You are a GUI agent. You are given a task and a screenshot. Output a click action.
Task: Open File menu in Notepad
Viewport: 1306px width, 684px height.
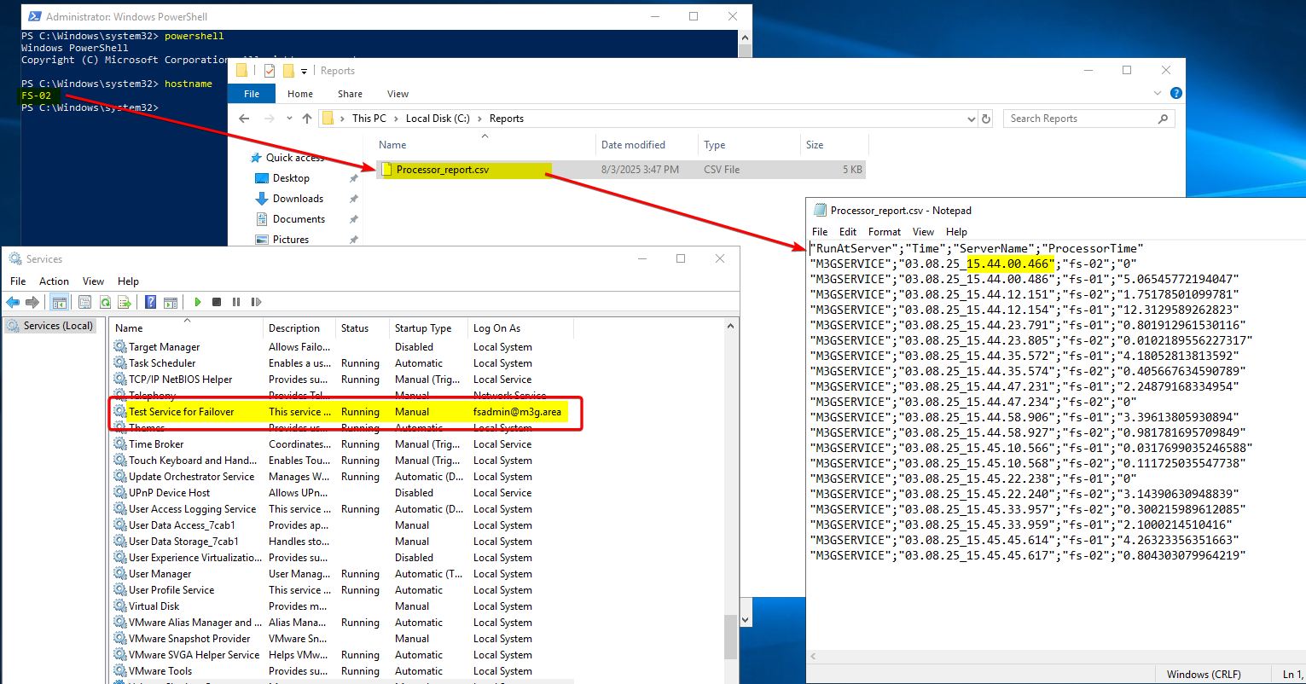(x=820, y=231)
